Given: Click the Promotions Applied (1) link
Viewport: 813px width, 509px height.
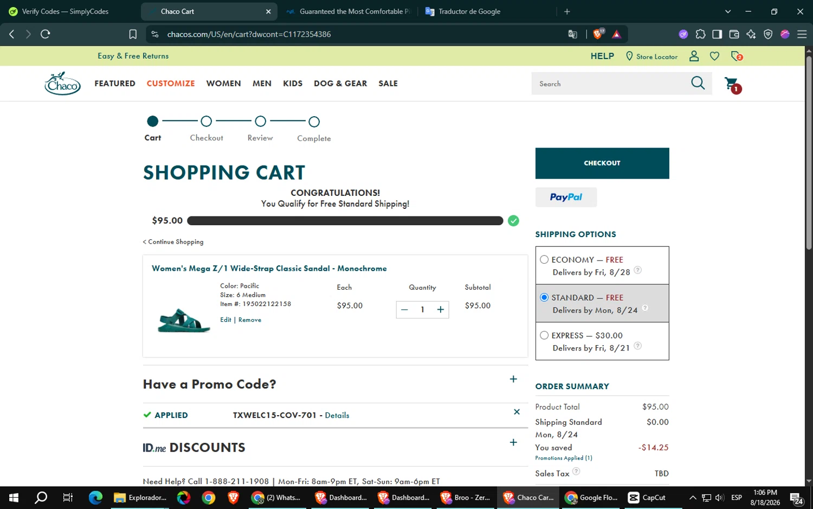Looking at the screenshot, I should pos(564,459).
